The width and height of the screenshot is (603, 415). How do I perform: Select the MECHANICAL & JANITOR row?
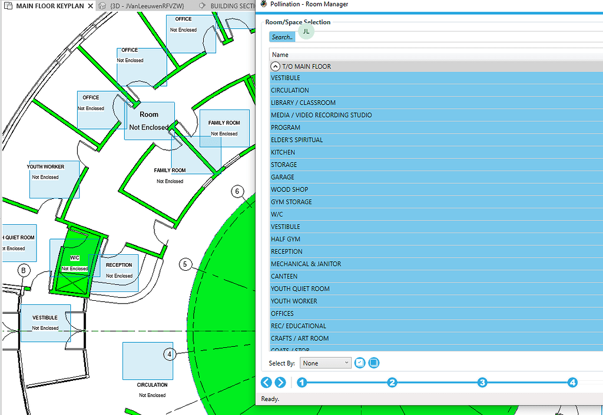pos(306,264)
